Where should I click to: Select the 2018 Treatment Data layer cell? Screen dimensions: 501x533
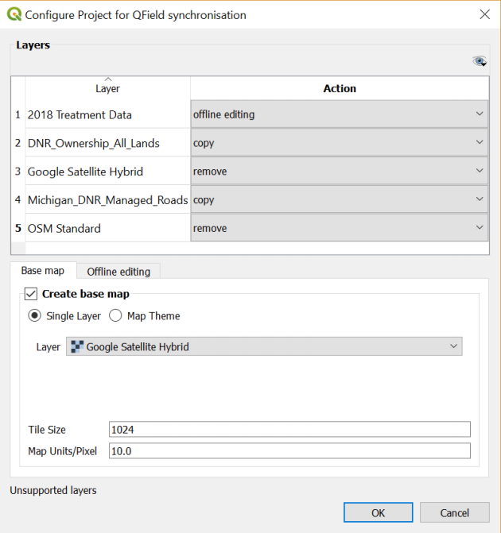click(107, 114)
